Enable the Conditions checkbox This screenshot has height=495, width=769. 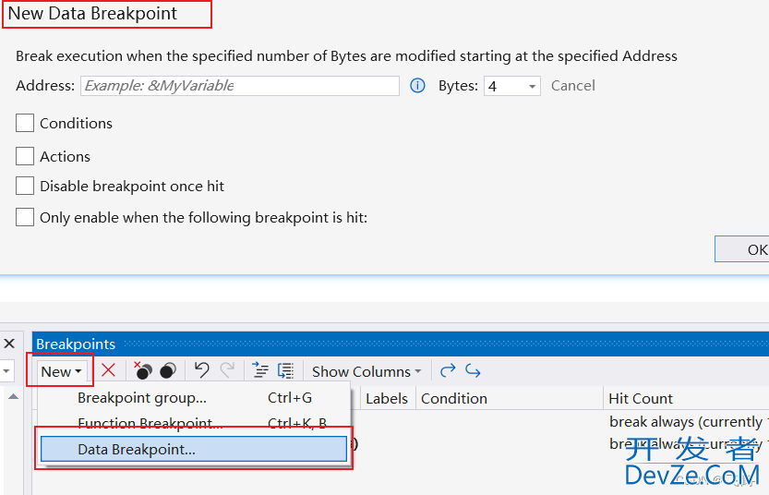[x=25, y=123]
